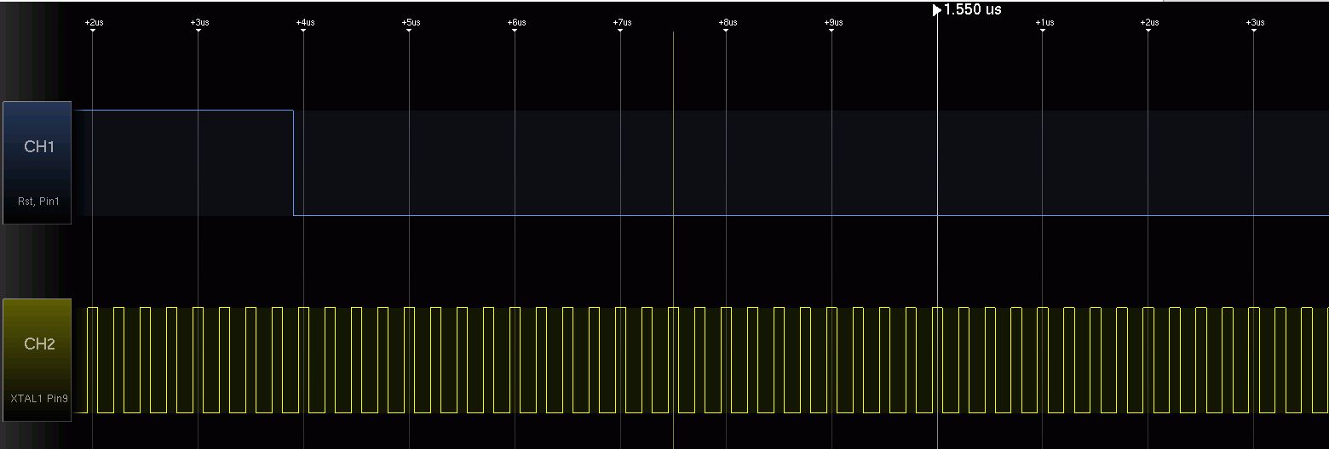Select the CH2 channel label
Viewport: 1329px width, 449px height.
click(39, 344)
